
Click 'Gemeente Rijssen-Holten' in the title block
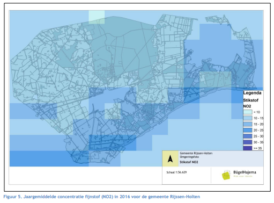click(196, 153)
